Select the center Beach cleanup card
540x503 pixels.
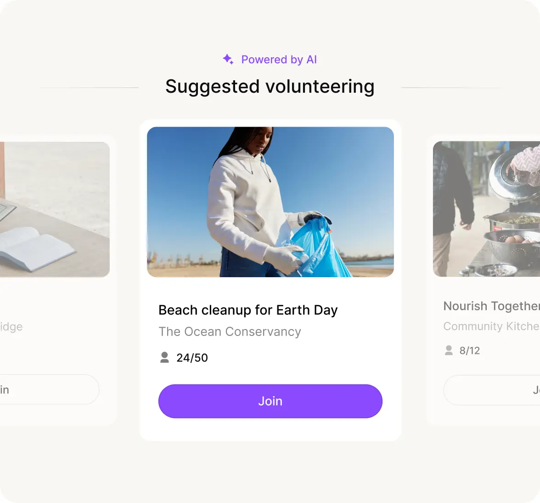coord(270,280)
